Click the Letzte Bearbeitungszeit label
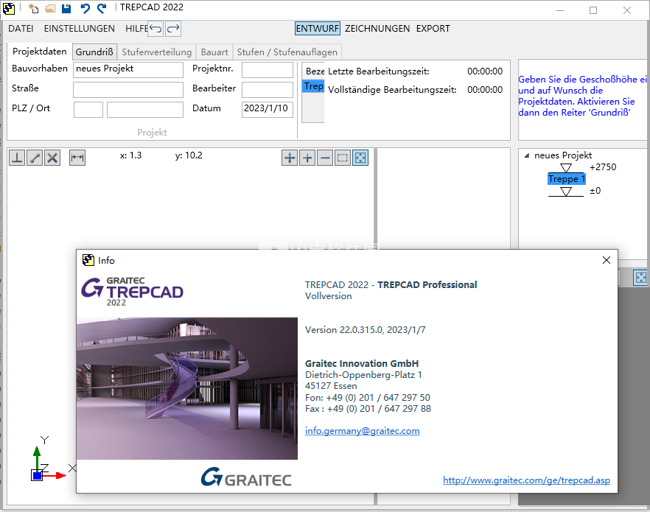650x512 pixels. click(x=379, y=71)
